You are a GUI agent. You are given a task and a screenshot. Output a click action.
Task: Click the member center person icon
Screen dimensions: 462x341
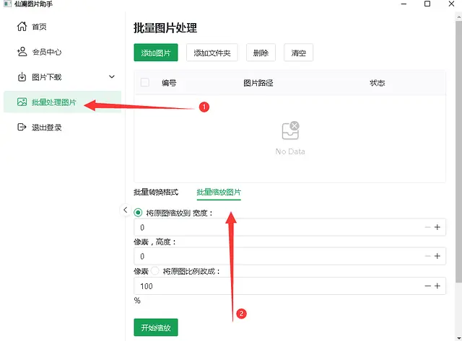(22, 52)
